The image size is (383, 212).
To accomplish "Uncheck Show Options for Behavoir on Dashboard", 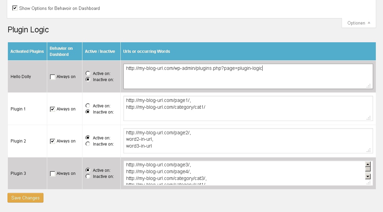I will [15, 8].
